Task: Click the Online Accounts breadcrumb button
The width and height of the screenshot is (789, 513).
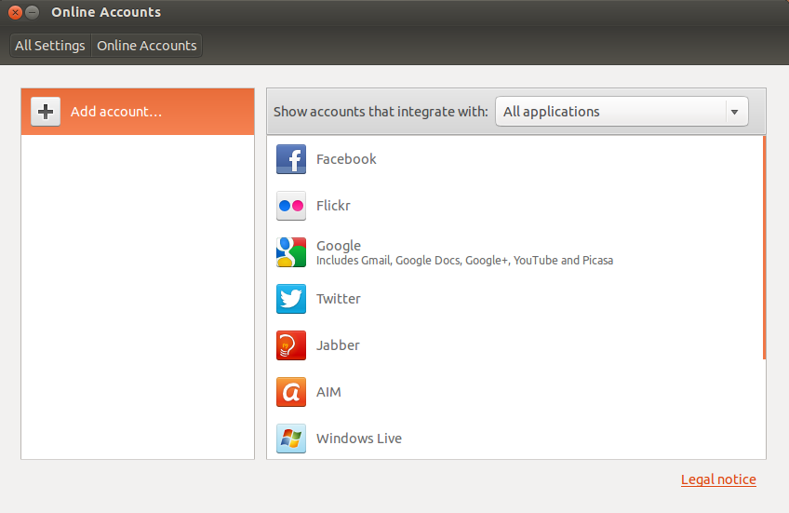Action: 146,46
